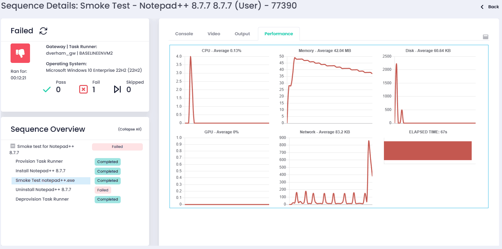Click the red elapsed time bar
Image resolution: width=502 pixels, height=249 pixels.
coord(427,151)
